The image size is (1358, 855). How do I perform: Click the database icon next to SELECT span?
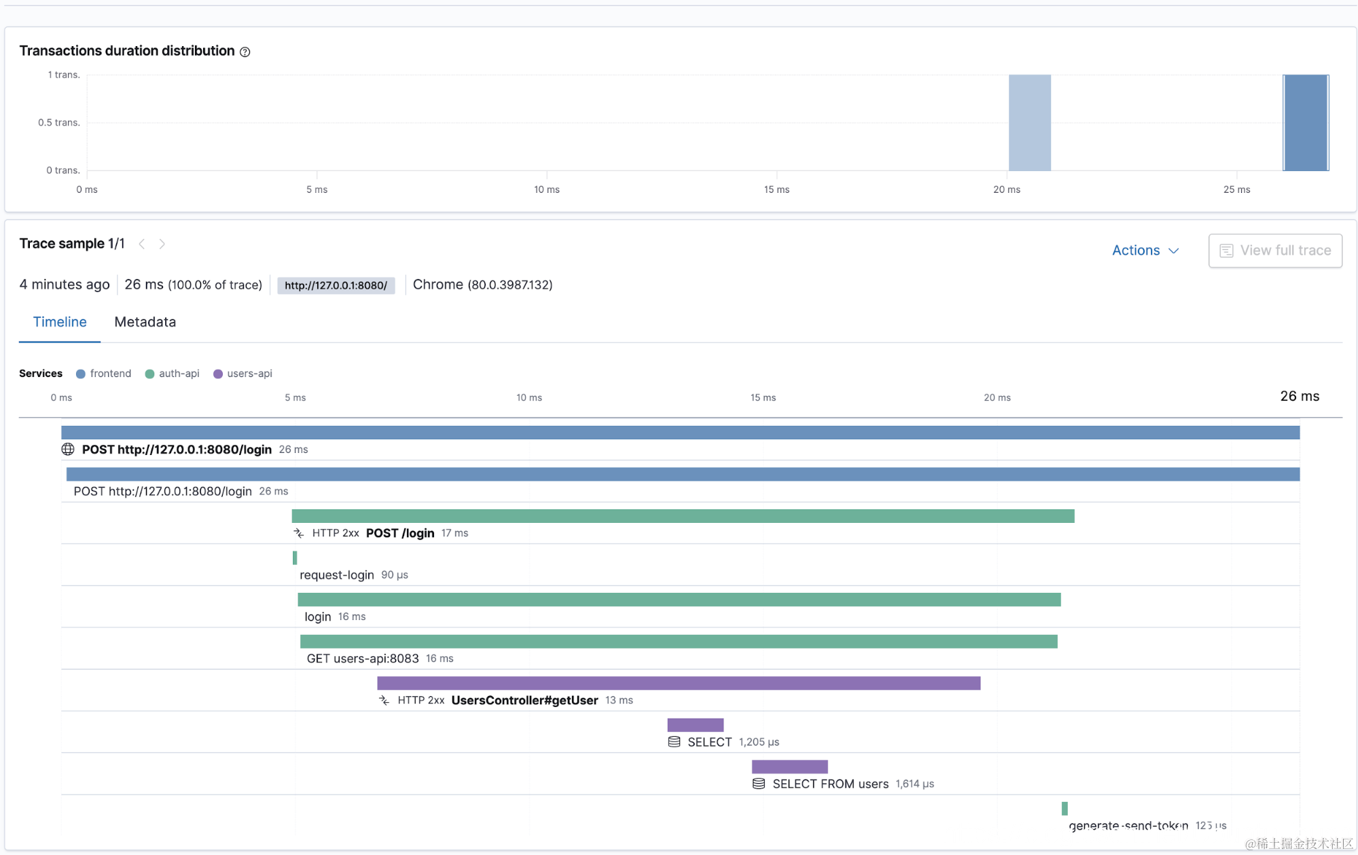pos(674,742)
